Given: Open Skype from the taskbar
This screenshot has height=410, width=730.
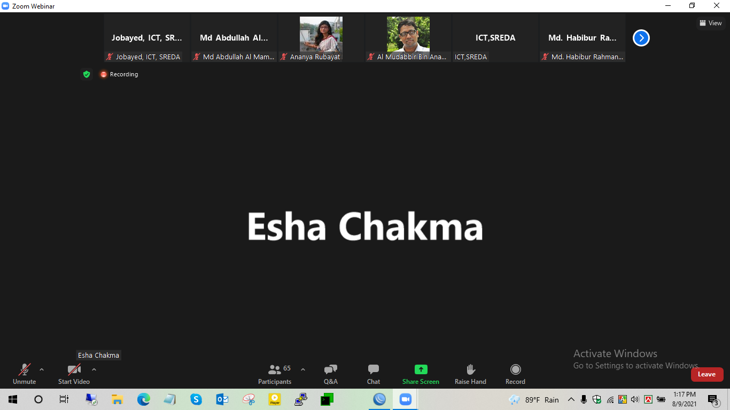Looking at the screenshot, I should coord(196,399).
